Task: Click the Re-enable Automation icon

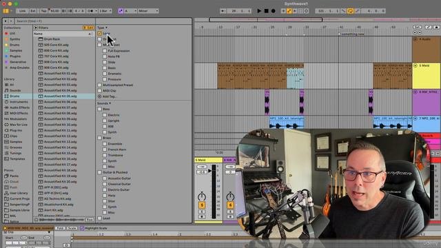Action: [295, 11]
